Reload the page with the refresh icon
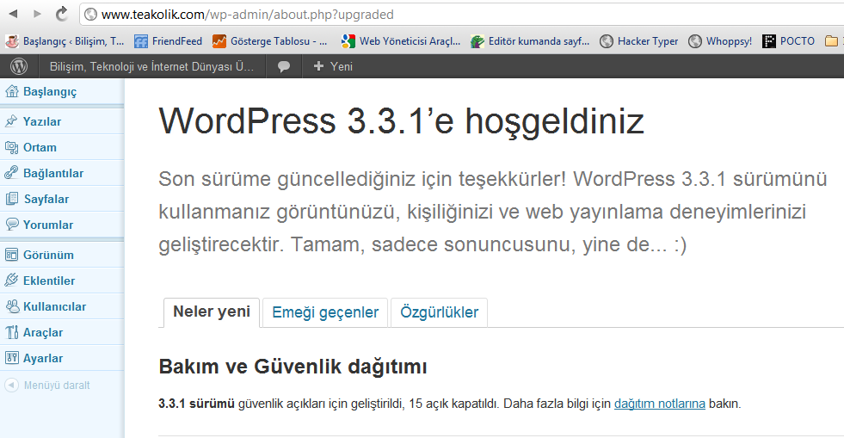844x438 pixels. click(62, 14)
